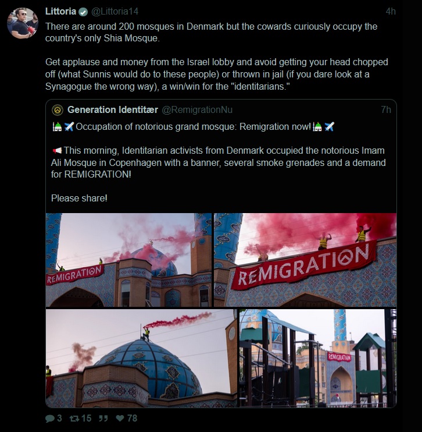
Task: Click the verified badge next to Littoria
Action: pyautogui.click(x=83, y=12)
